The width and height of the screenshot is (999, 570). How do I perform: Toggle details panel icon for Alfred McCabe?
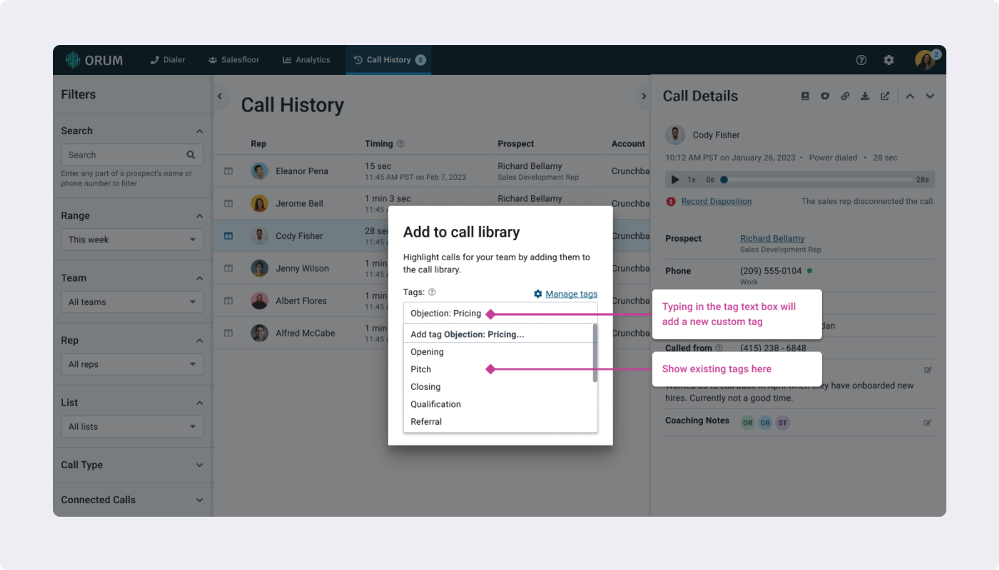pos(228,333)
